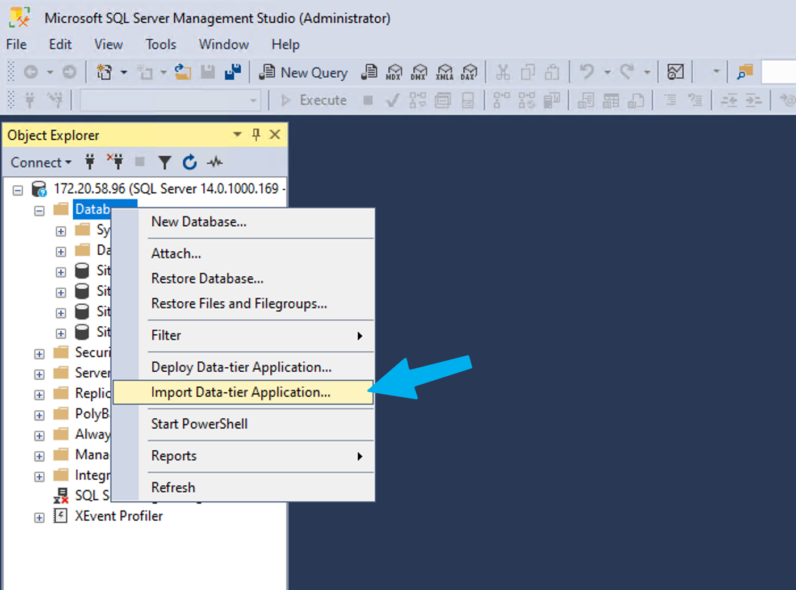Open the Window menu
The width and height of the screenshot is (796, 590).
[224, 44]
